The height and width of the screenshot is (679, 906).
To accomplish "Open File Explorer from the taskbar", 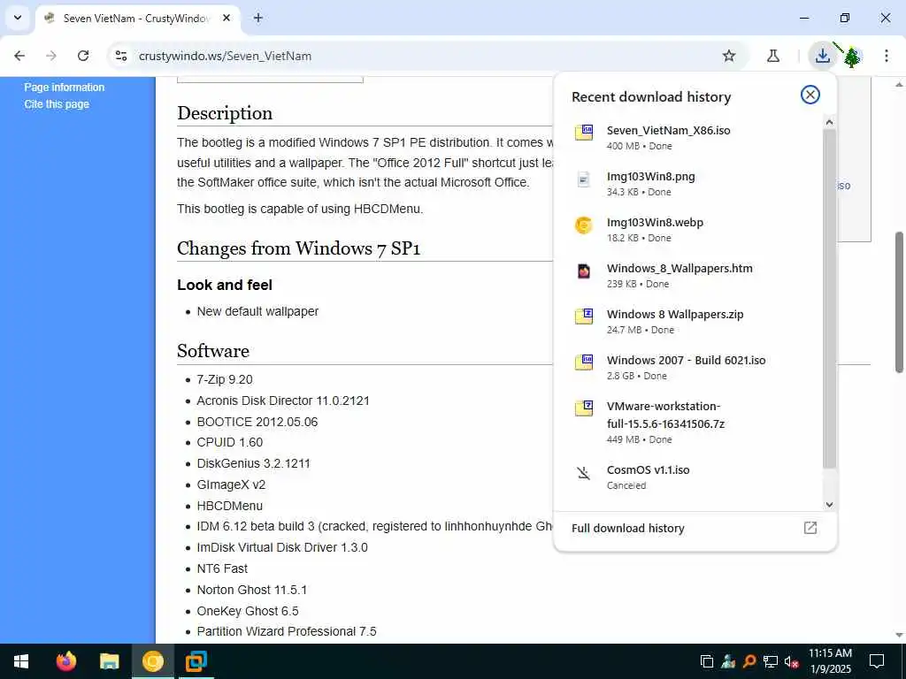I will click(x=109, y=661).
